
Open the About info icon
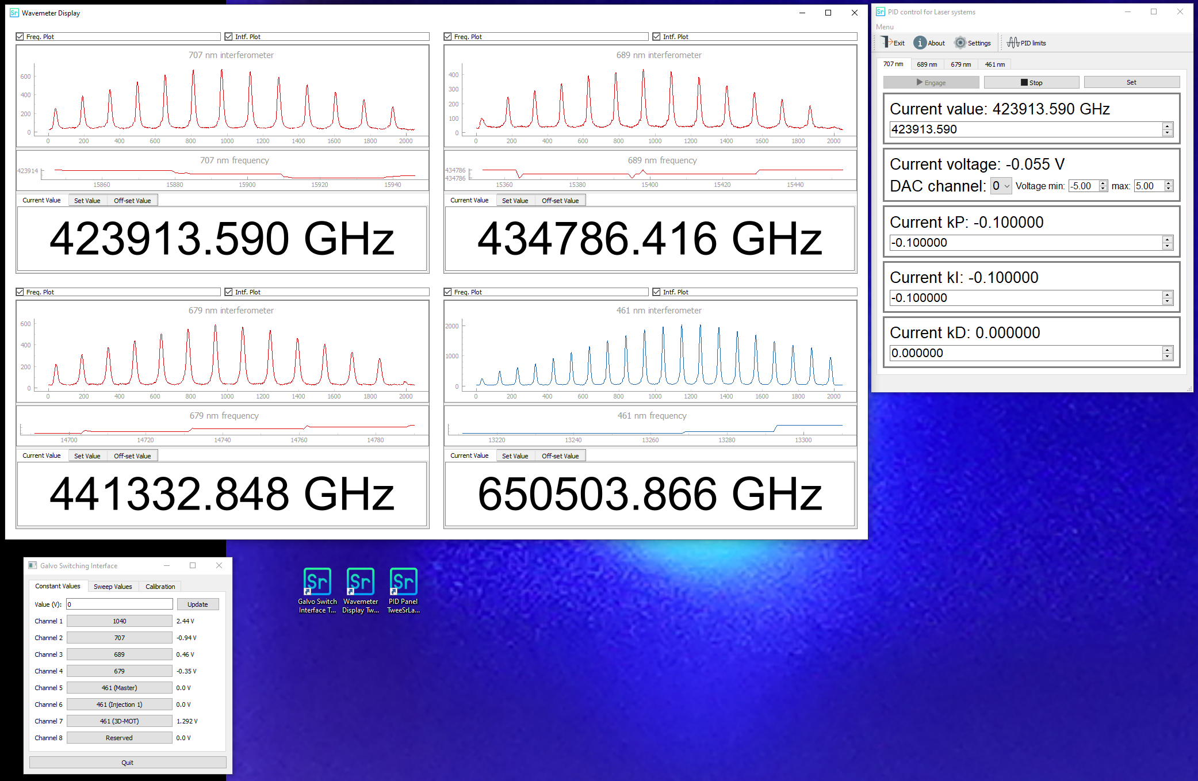coord(920,43)
